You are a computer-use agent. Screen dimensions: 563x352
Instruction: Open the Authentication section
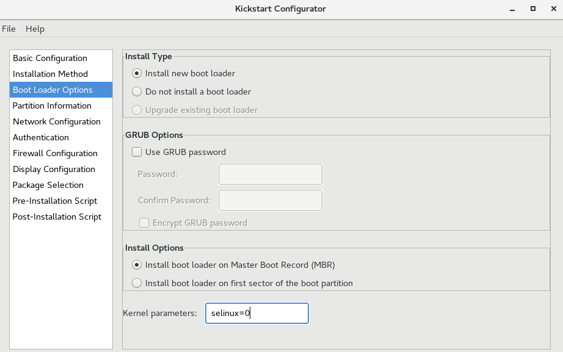pyautogui.click(x=61, y=137)
